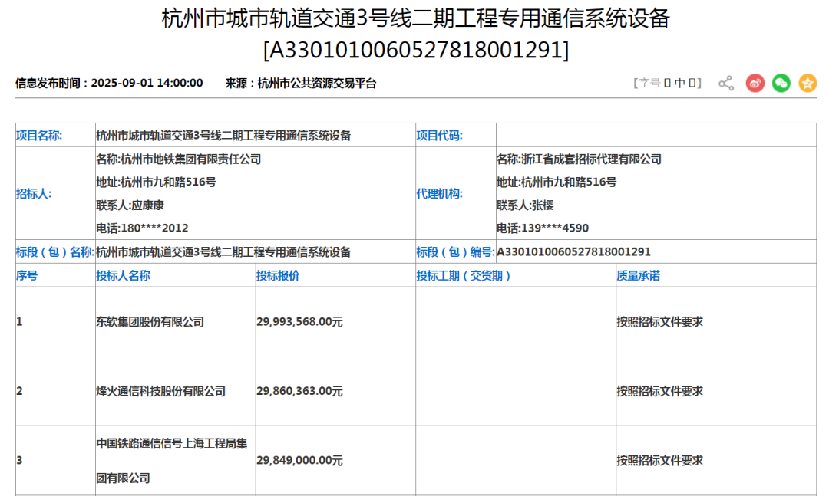
Task: Click 名称:浙江省成套招标代理有限公司
Action: pos(579,159)
